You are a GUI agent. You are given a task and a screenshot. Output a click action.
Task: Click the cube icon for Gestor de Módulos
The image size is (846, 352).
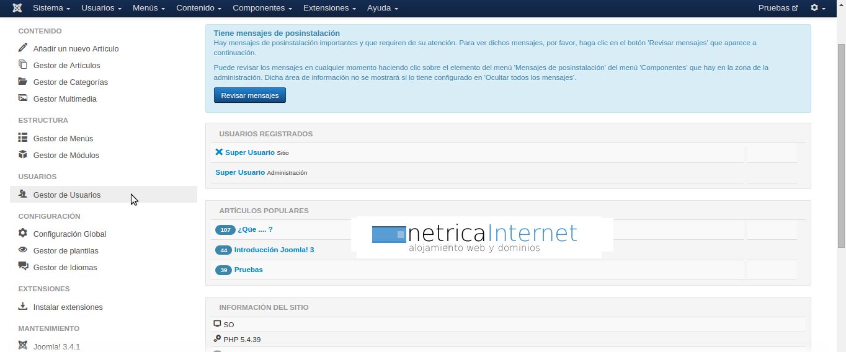23,154
